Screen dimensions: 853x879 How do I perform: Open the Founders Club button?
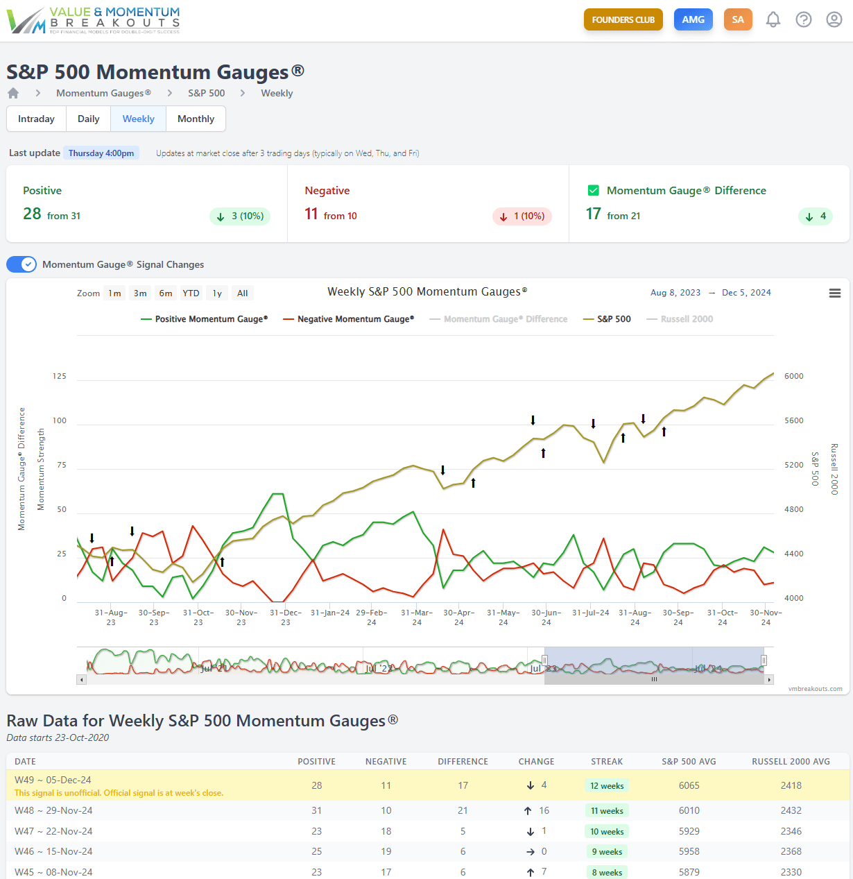[623, 19]
